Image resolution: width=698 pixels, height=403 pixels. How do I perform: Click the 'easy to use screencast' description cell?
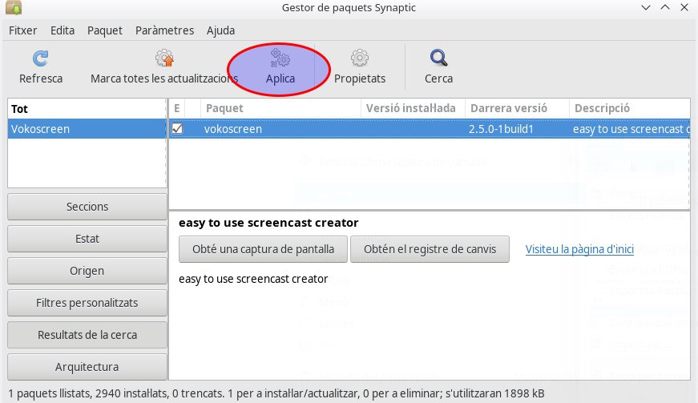631,129
